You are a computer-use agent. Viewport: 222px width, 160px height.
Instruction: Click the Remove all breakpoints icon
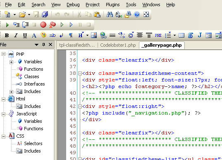point(53,25)
